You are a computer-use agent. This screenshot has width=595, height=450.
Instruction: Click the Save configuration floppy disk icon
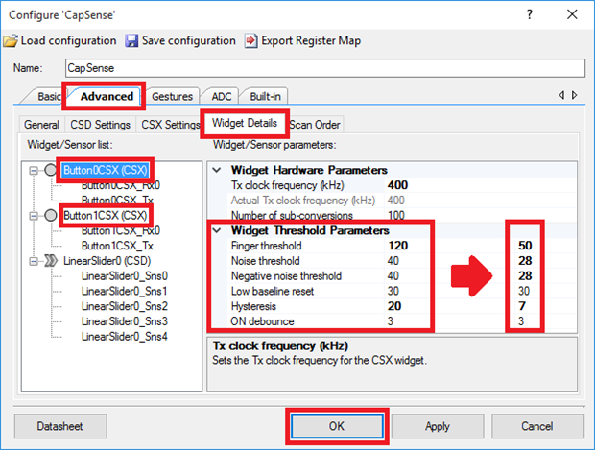[131, 40]
